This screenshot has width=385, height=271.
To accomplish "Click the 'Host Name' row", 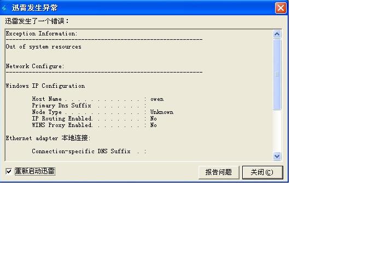I will (98, 99).
